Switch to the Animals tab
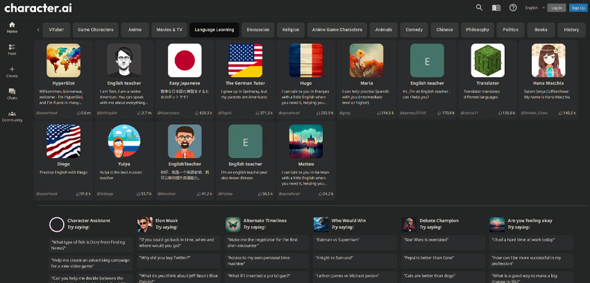Screen dimensions: 590x283 (x=383, y=30)
